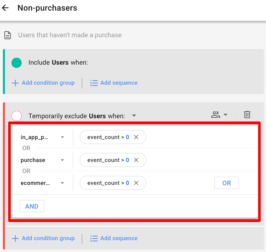Click the OR button on ecommer... row
Viewport: 266px width, 252px height.
(x=226, y=183)
